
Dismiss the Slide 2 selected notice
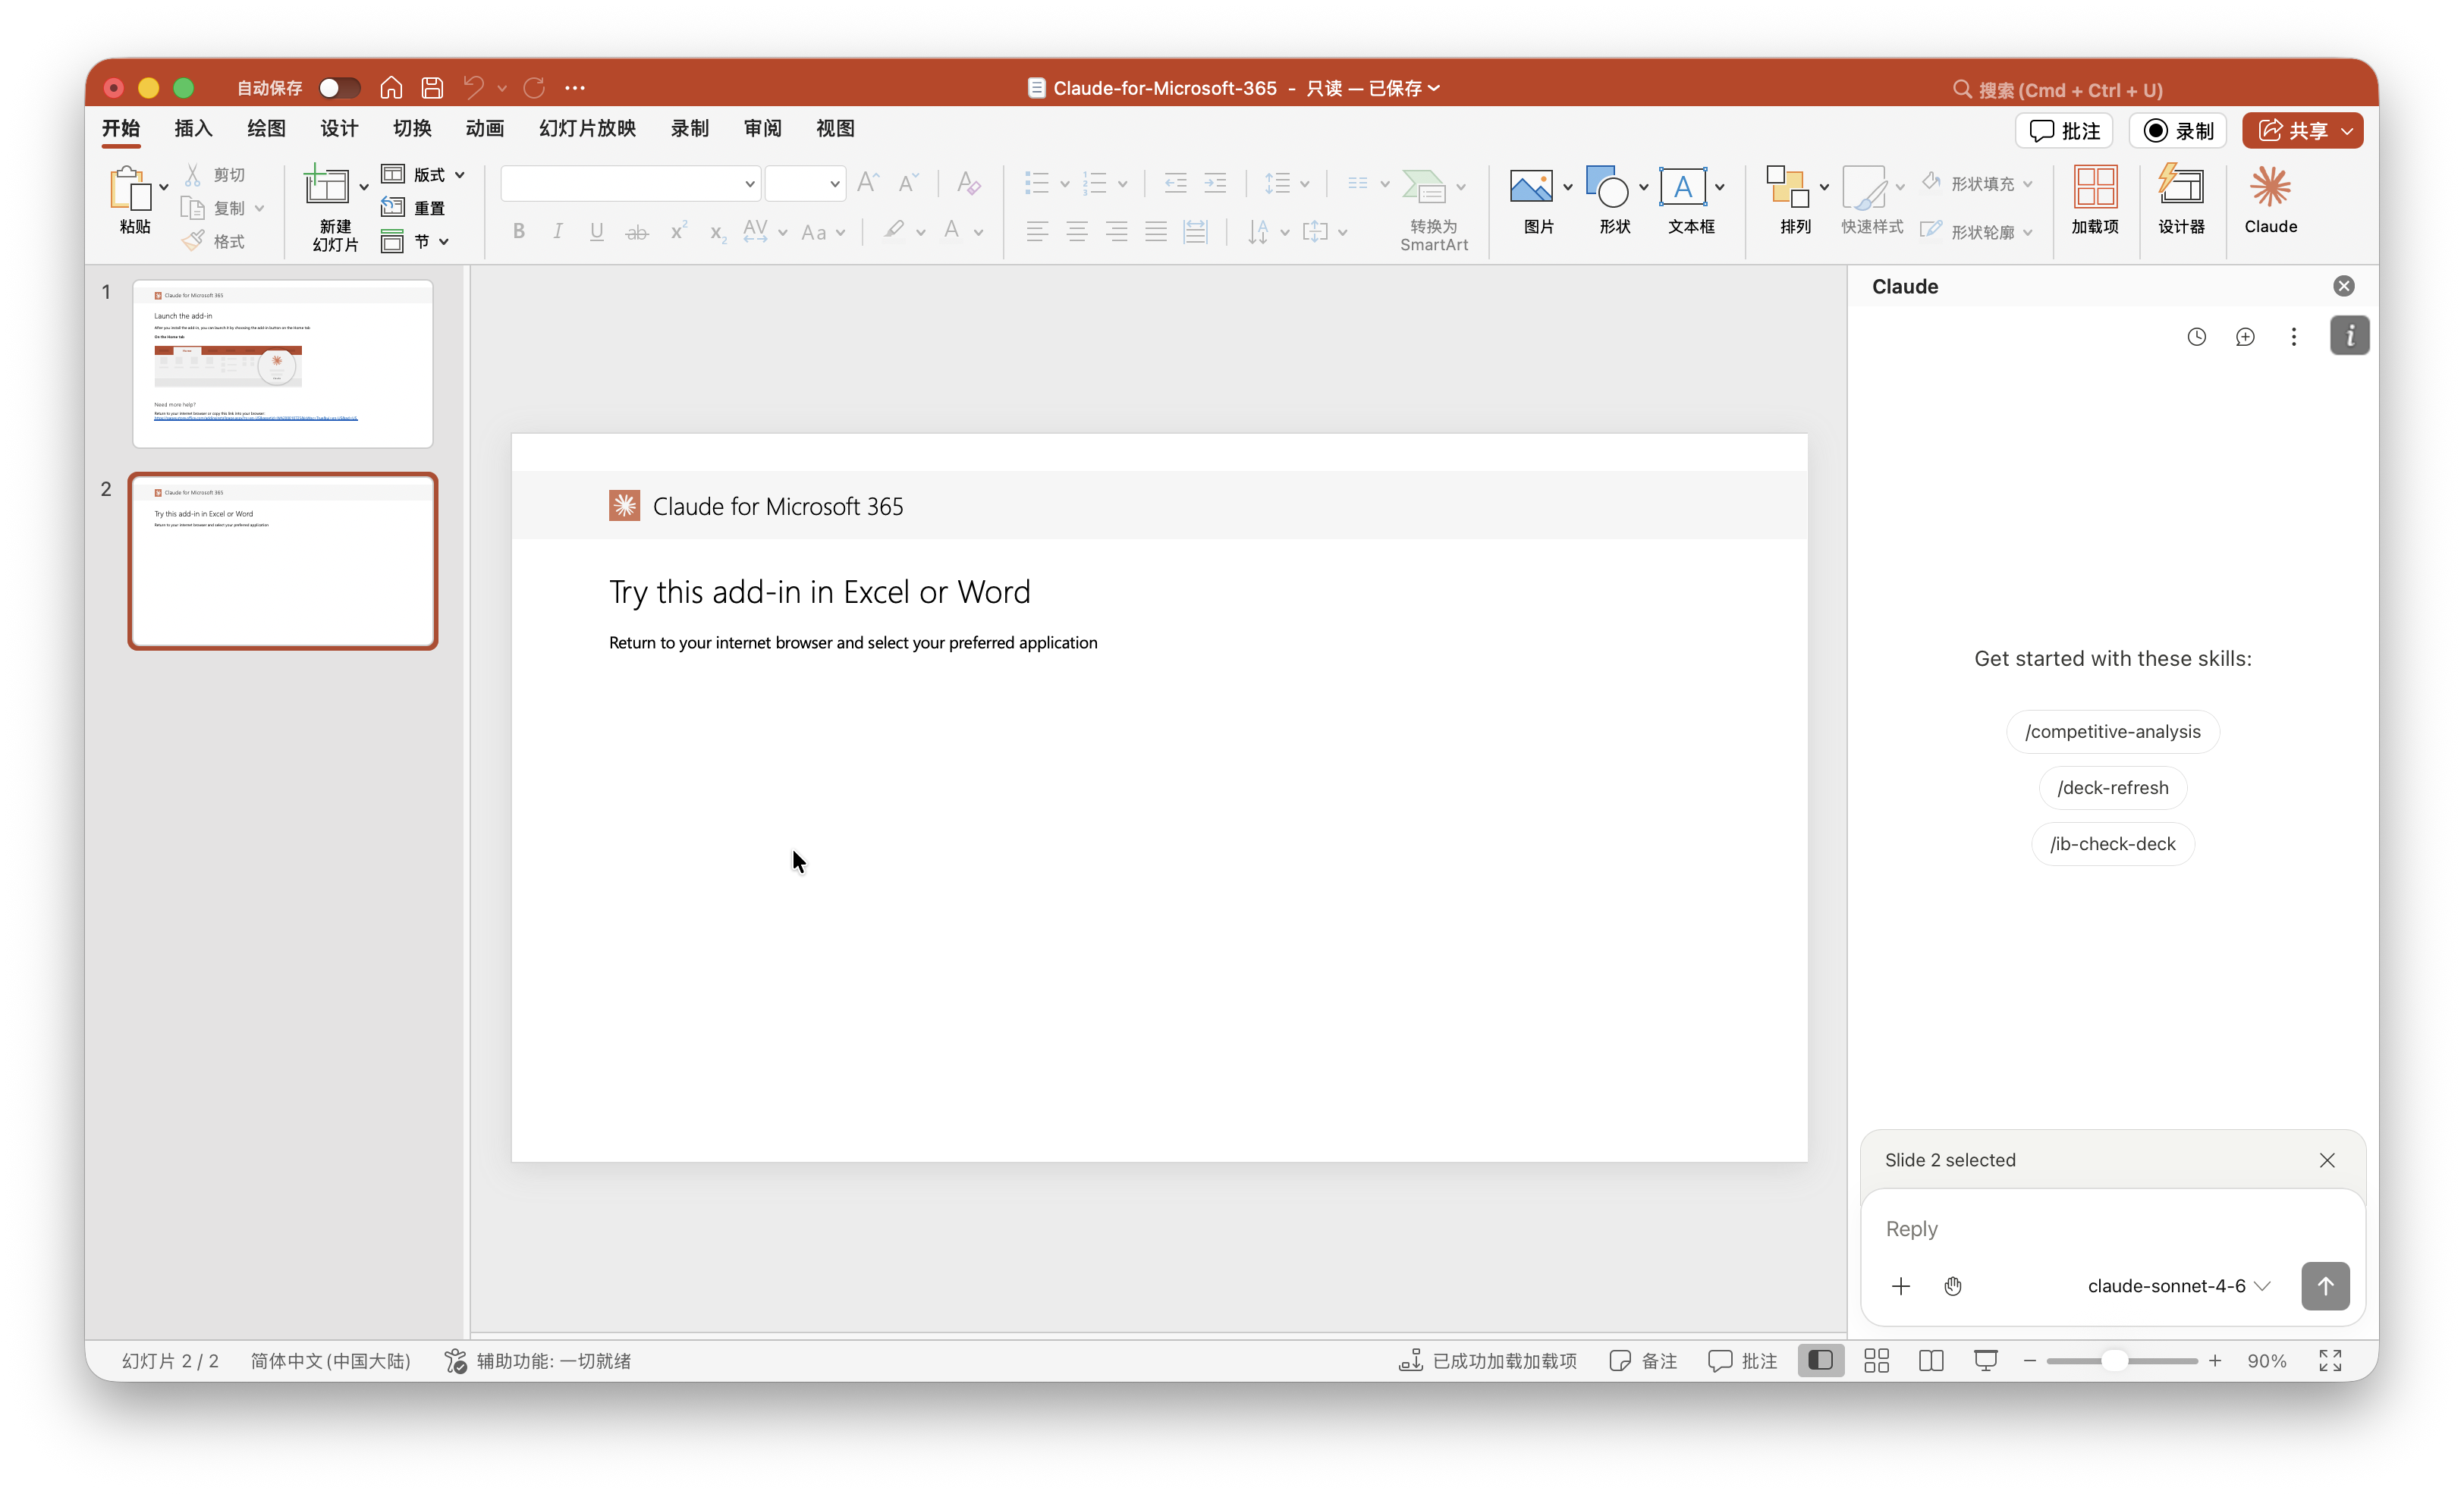[2327, 1160]
